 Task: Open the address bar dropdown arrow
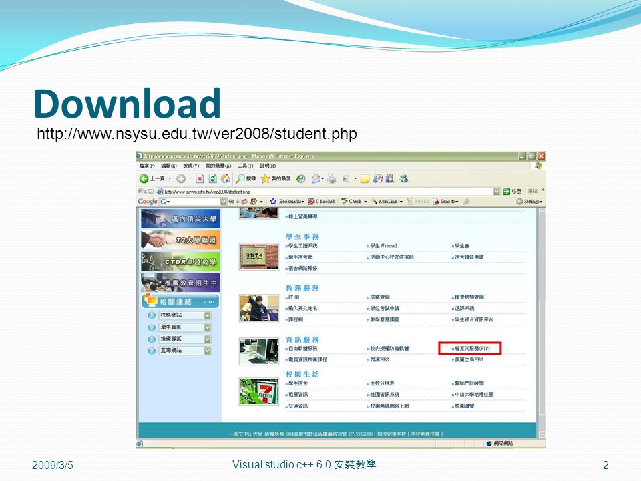click(x=497, y=192)
